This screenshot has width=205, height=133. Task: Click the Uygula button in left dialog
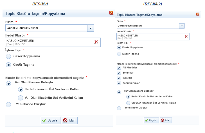tap(51, 120)
